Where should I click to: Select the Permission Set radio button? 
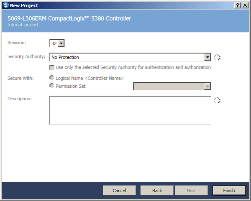pyautogui.click(x=51, y=86)
